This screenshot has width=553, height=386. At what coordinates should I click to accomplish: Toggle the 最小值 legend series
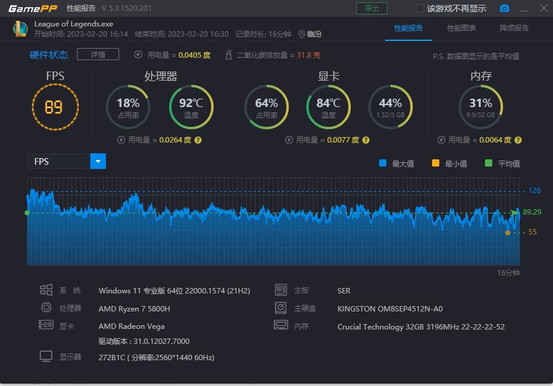pyautogui.click(x=436, y=164)
